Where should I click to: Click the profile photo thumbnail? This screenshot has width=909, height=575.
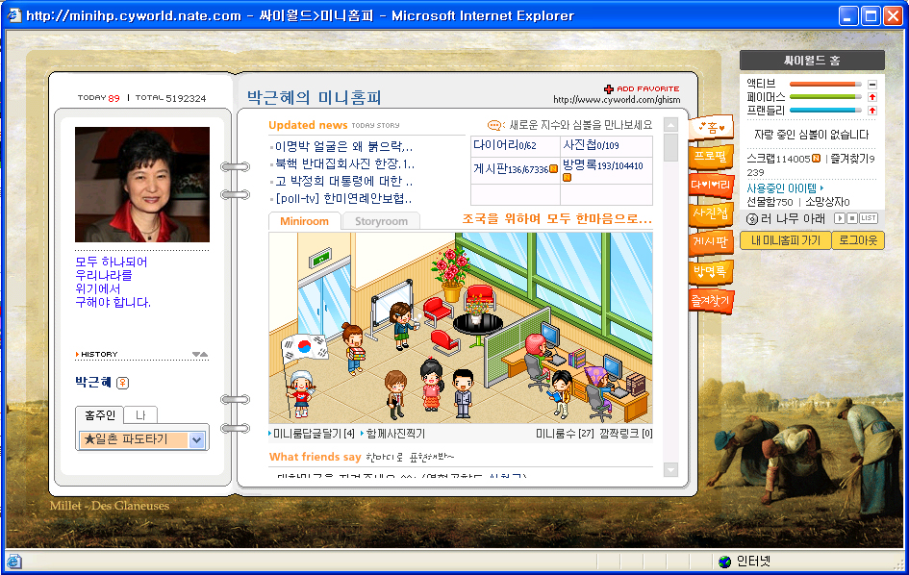pyautogui.click(x=141, y=185)
